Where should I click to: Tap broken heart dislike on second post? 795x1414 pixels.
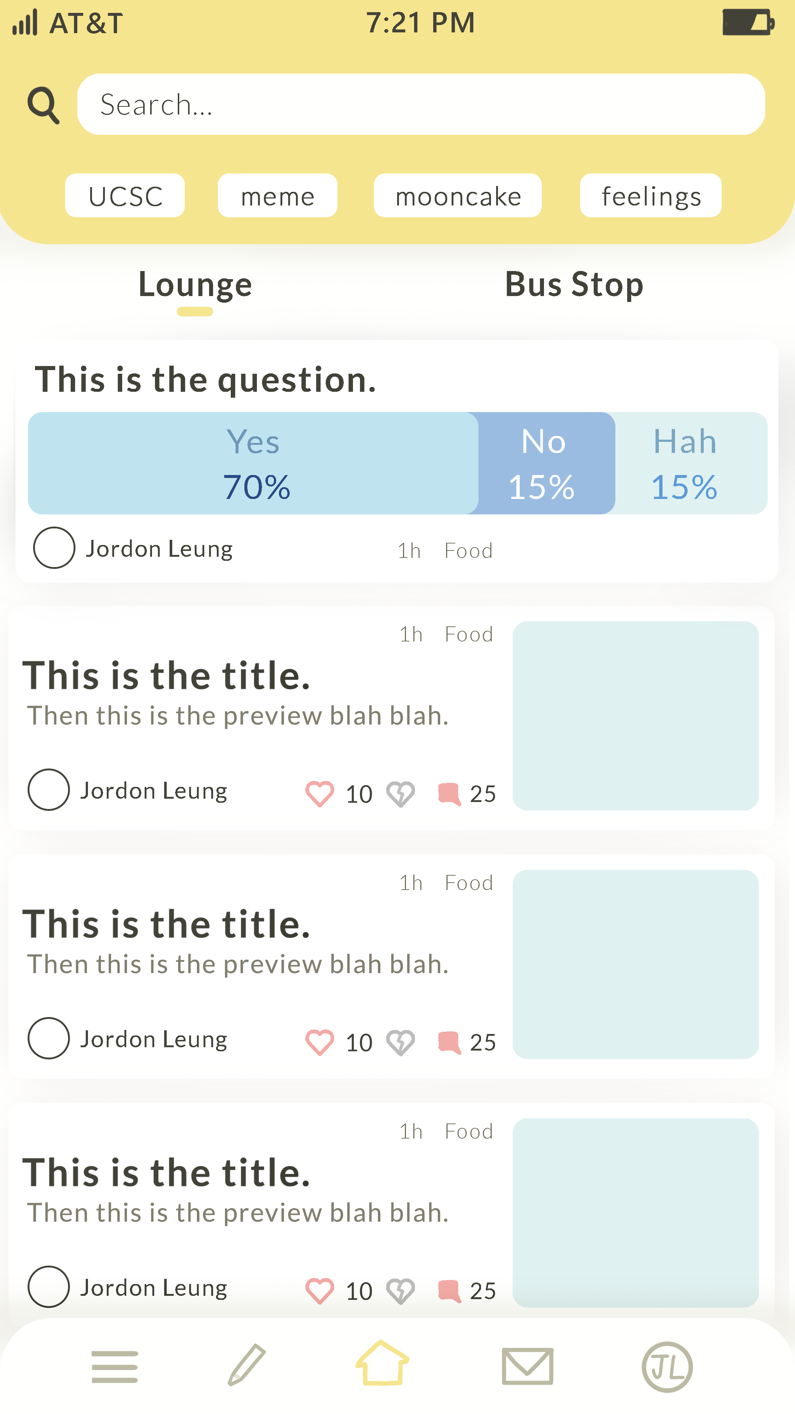coord(400,1042)
